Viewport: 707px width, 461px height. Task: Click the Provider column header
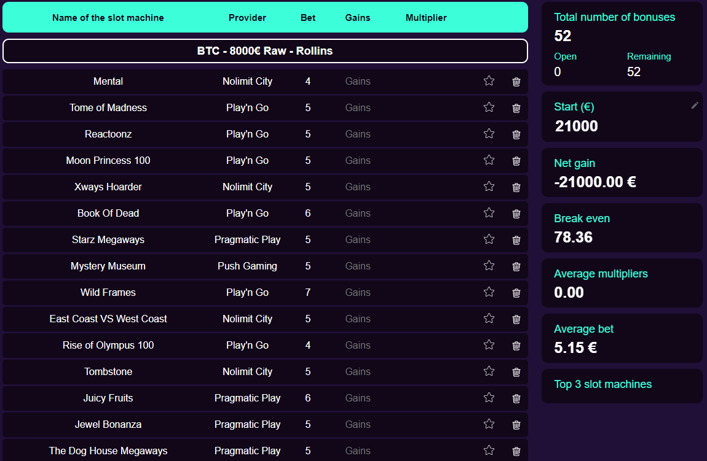248,18
